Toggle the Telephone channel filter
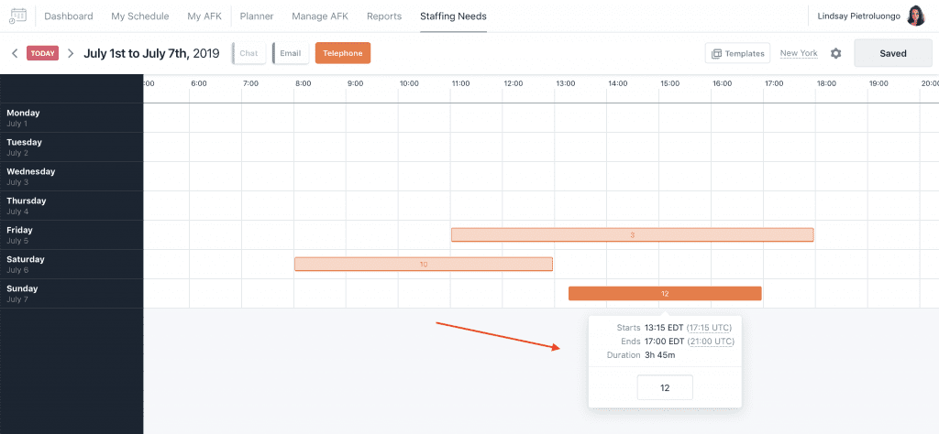 [x=343, y=53]
